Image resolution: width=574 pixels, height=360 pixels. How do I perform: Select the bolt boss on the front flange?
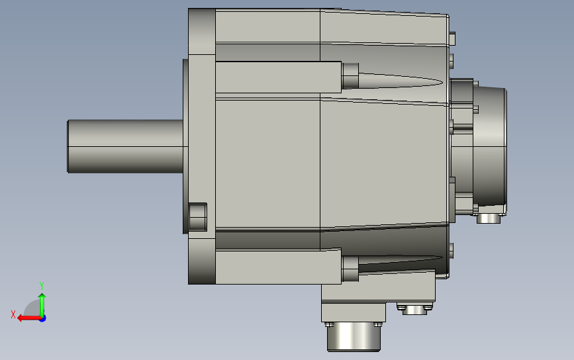tap(198, 216)
